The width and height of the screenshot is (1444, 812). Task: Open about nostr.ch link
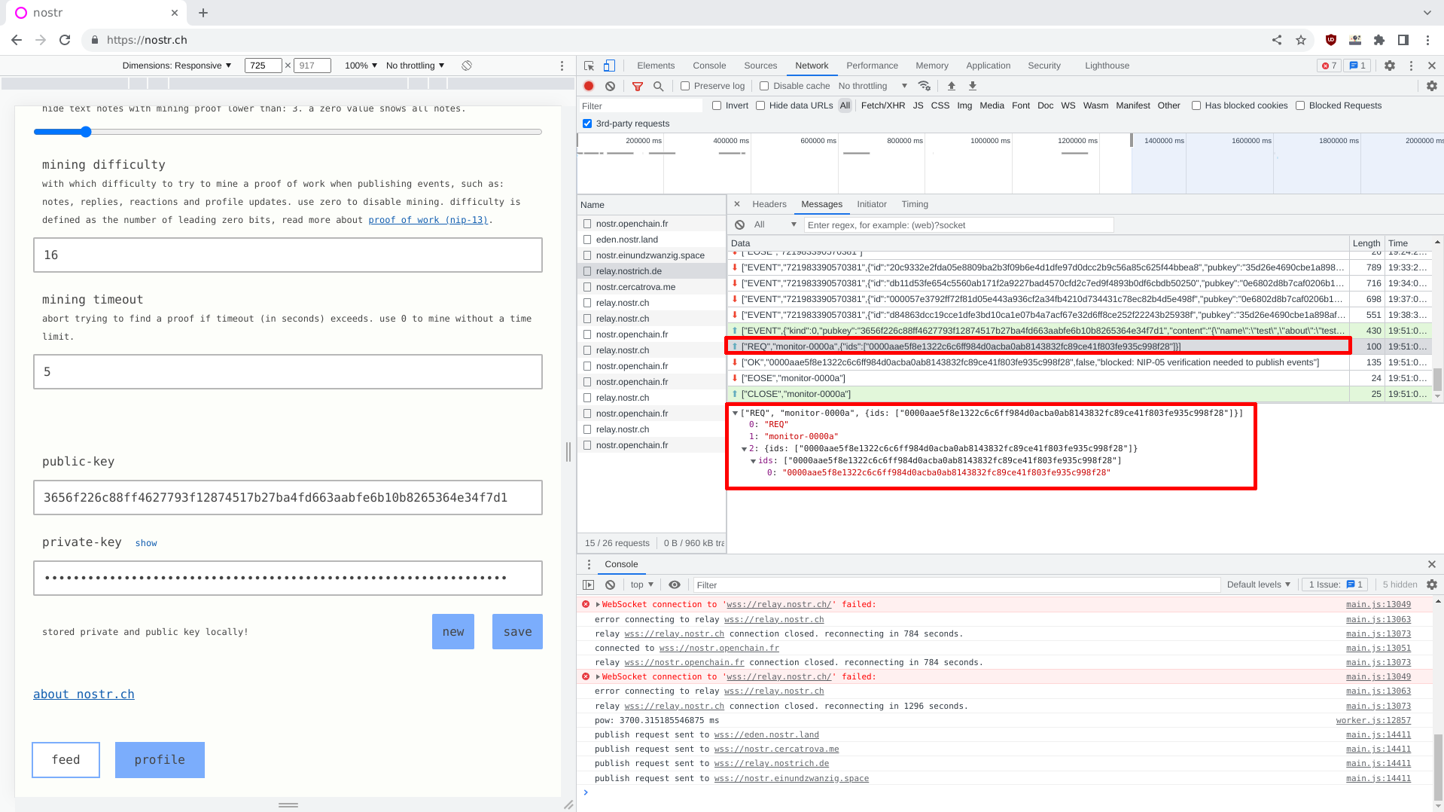[x=84, y=694]
